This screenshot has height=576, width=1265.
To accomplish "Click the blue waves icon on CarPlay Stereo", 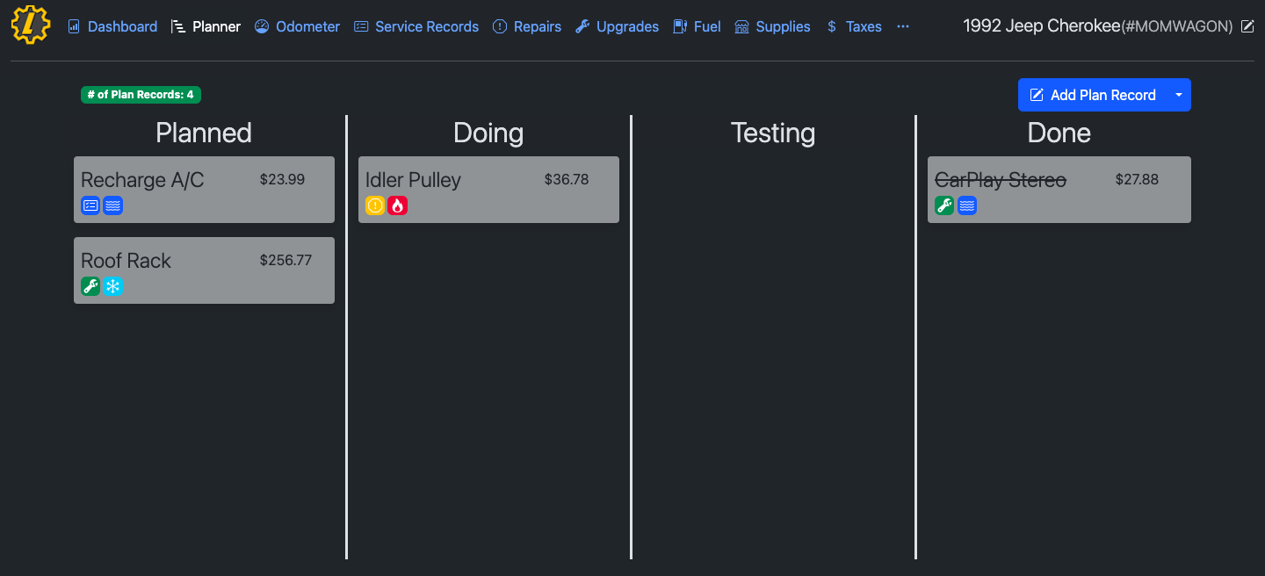I will pyautogui.click(x=967, y=205).
